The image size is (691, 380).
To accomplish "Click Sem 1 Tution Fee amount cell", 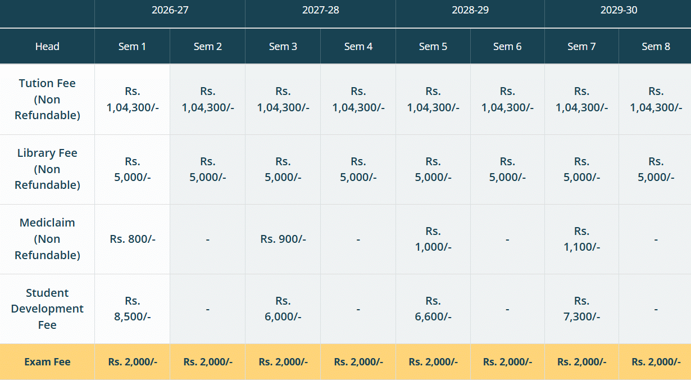I will click(x=133, y=99).
